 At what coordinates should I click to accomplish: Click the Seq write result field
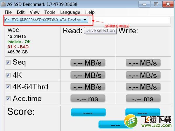[143, 63]
